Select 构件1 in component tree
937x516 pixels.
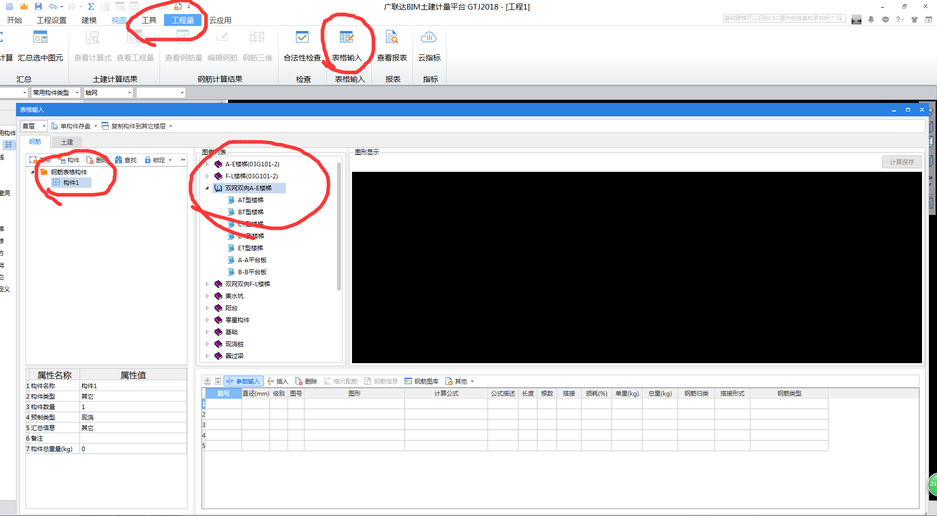[x=71, y=183]
